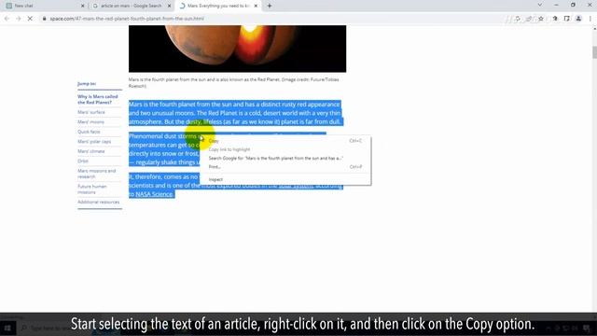Choose Copy link to highlight
Viewport: 597px width, 336px height.
click(285, 149)
